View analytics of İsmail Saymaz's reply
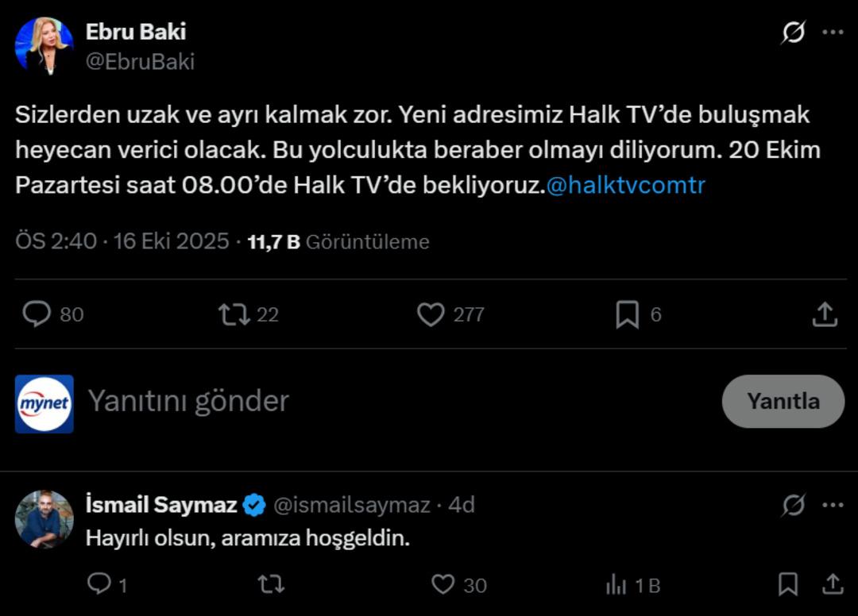Screen dimensions: 858x616 click(x=616, y=585)
